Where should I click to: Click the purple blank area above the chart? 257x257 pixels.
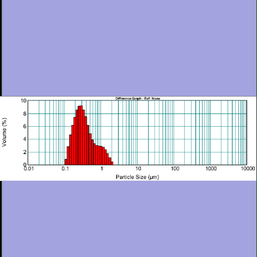(128, 48)
